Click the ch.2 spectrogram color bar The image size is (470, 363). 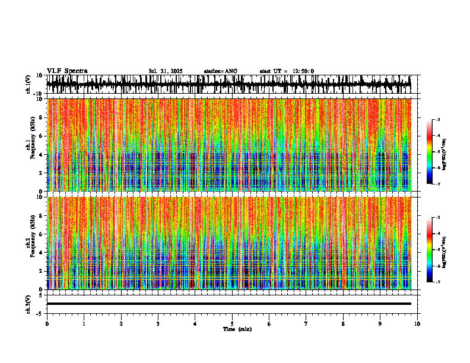click(430, 250)
